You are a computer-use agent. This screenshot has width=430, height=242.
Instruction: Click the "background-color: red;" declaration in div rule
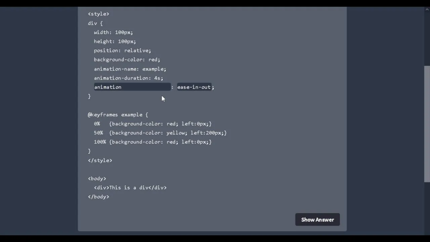(127, 59)
